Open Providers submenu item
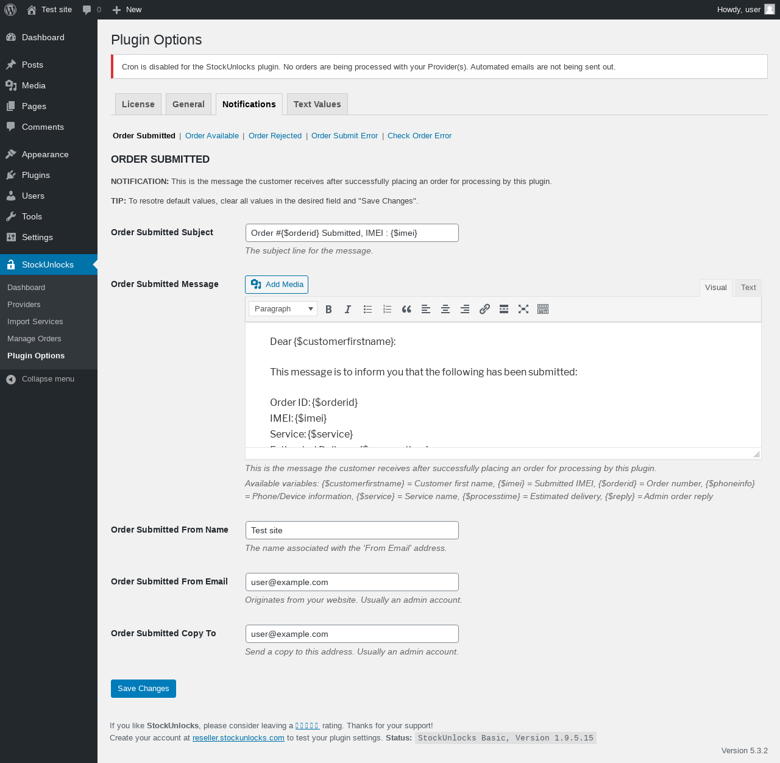Viewport: 780px width, 763px height. [24, 305]
